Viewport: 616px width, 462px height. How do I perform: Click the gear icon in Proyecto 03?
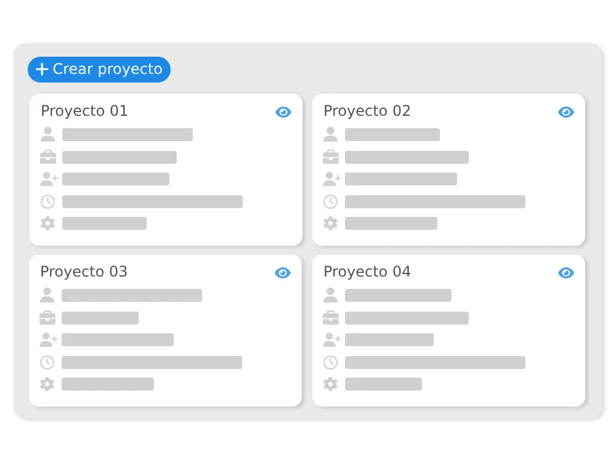click(47, 384)
